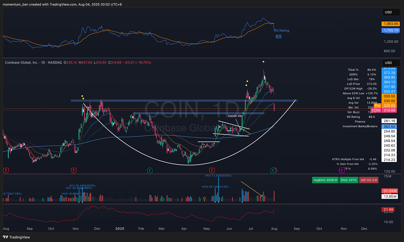The image size is (404, 242).
Task: Click the orange Q marker in volume pane
Action: click(x=204, y=198)
